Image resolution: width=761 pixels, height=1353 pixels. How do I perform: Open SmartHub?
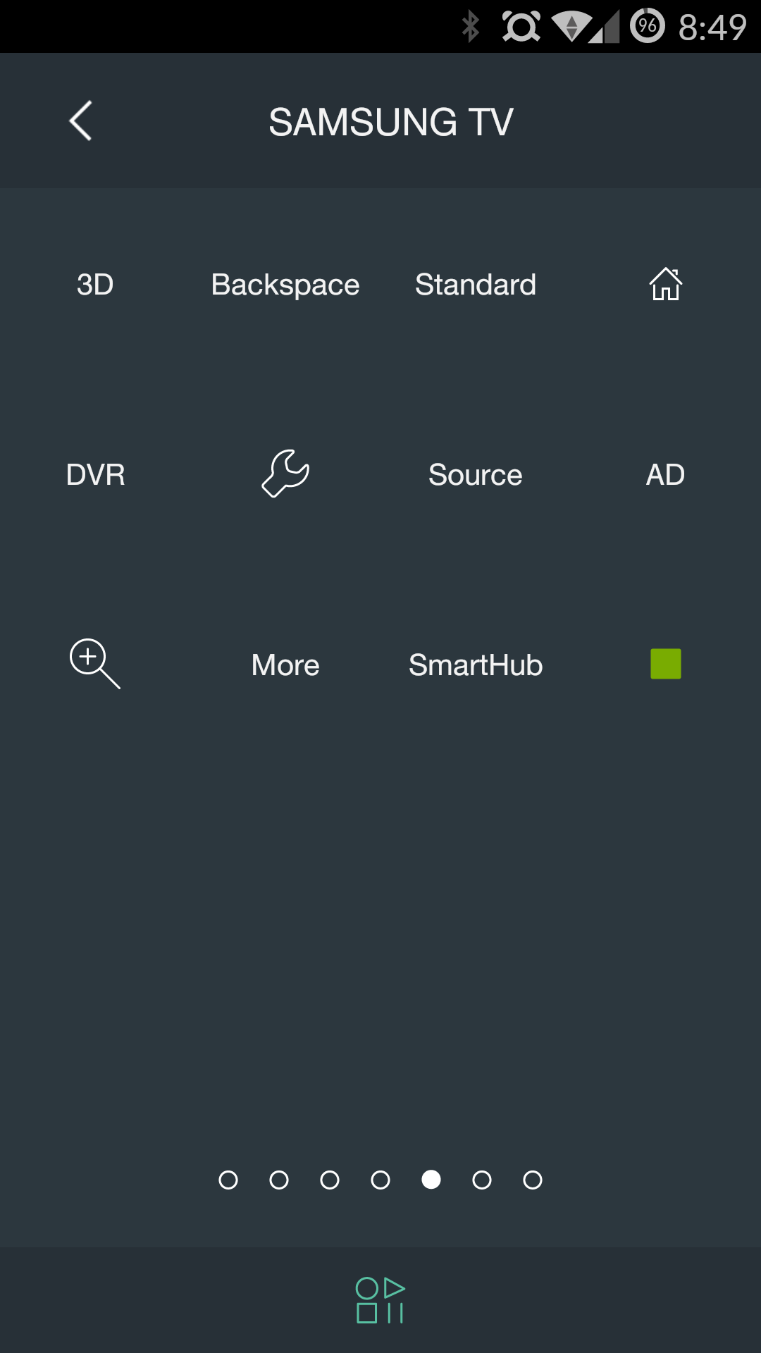(x=476, y=665)
